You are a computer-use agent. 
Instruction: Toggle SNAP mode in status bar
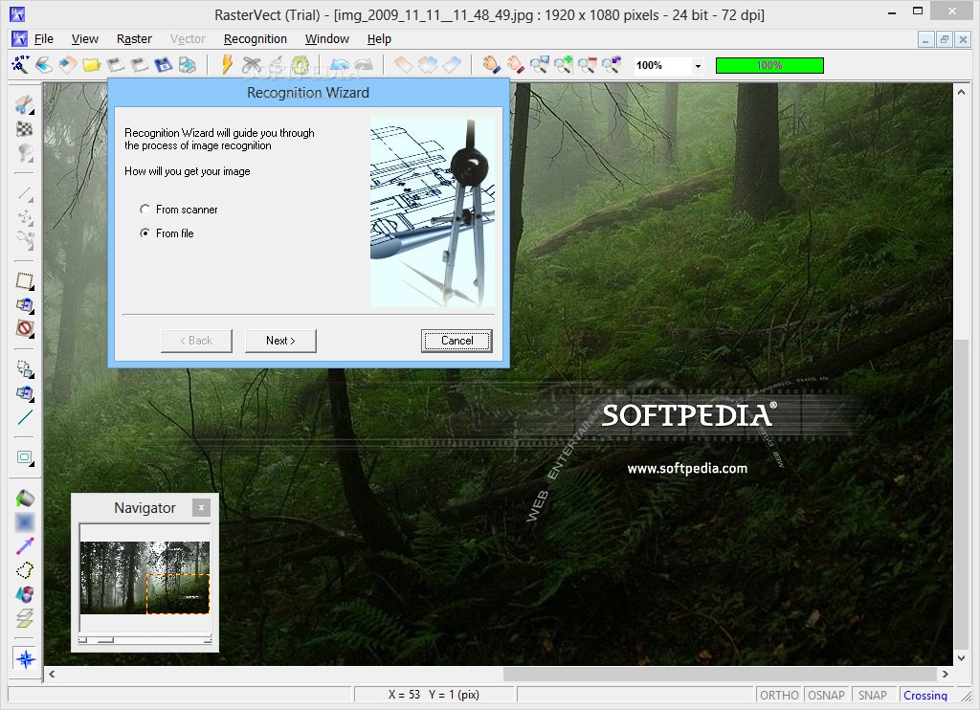click(x=873, y=695)
